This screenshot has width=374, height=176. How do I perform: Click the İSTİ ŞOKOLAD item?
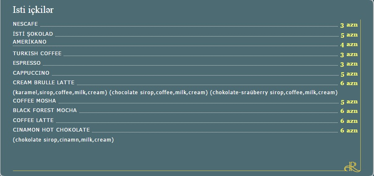33,34
